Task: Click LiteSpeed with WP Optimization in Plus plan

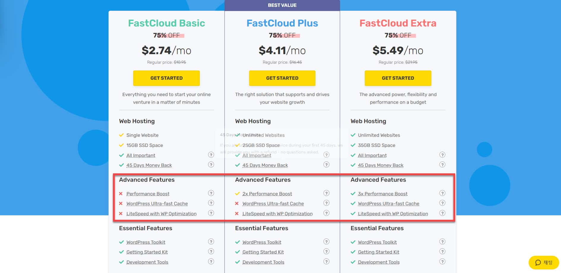Action: 277,214
